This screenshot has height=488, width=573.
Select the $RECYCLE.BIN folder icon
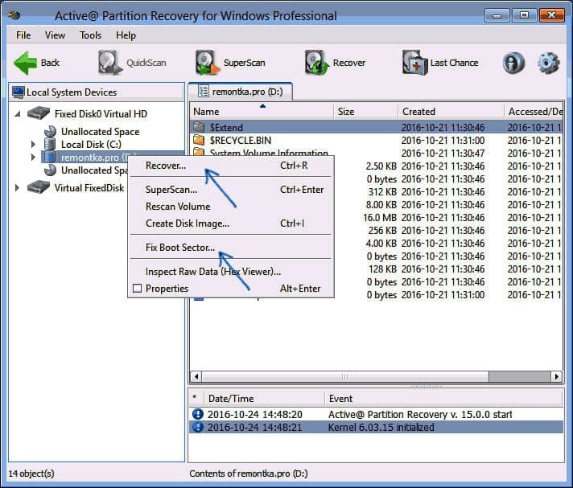click(x=200, y=140)
